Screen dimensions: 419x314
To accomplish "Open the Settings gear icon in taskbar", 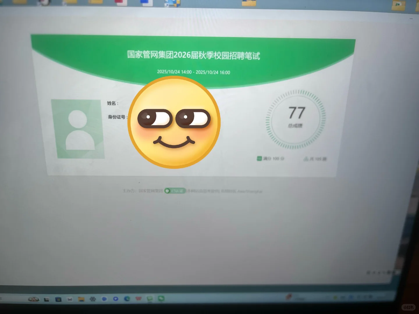I will (x=93, y=299).
